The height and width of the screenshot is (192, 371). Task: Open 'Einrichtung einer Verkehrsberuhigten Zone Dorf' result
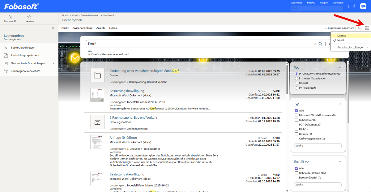(x=144, y=71)
